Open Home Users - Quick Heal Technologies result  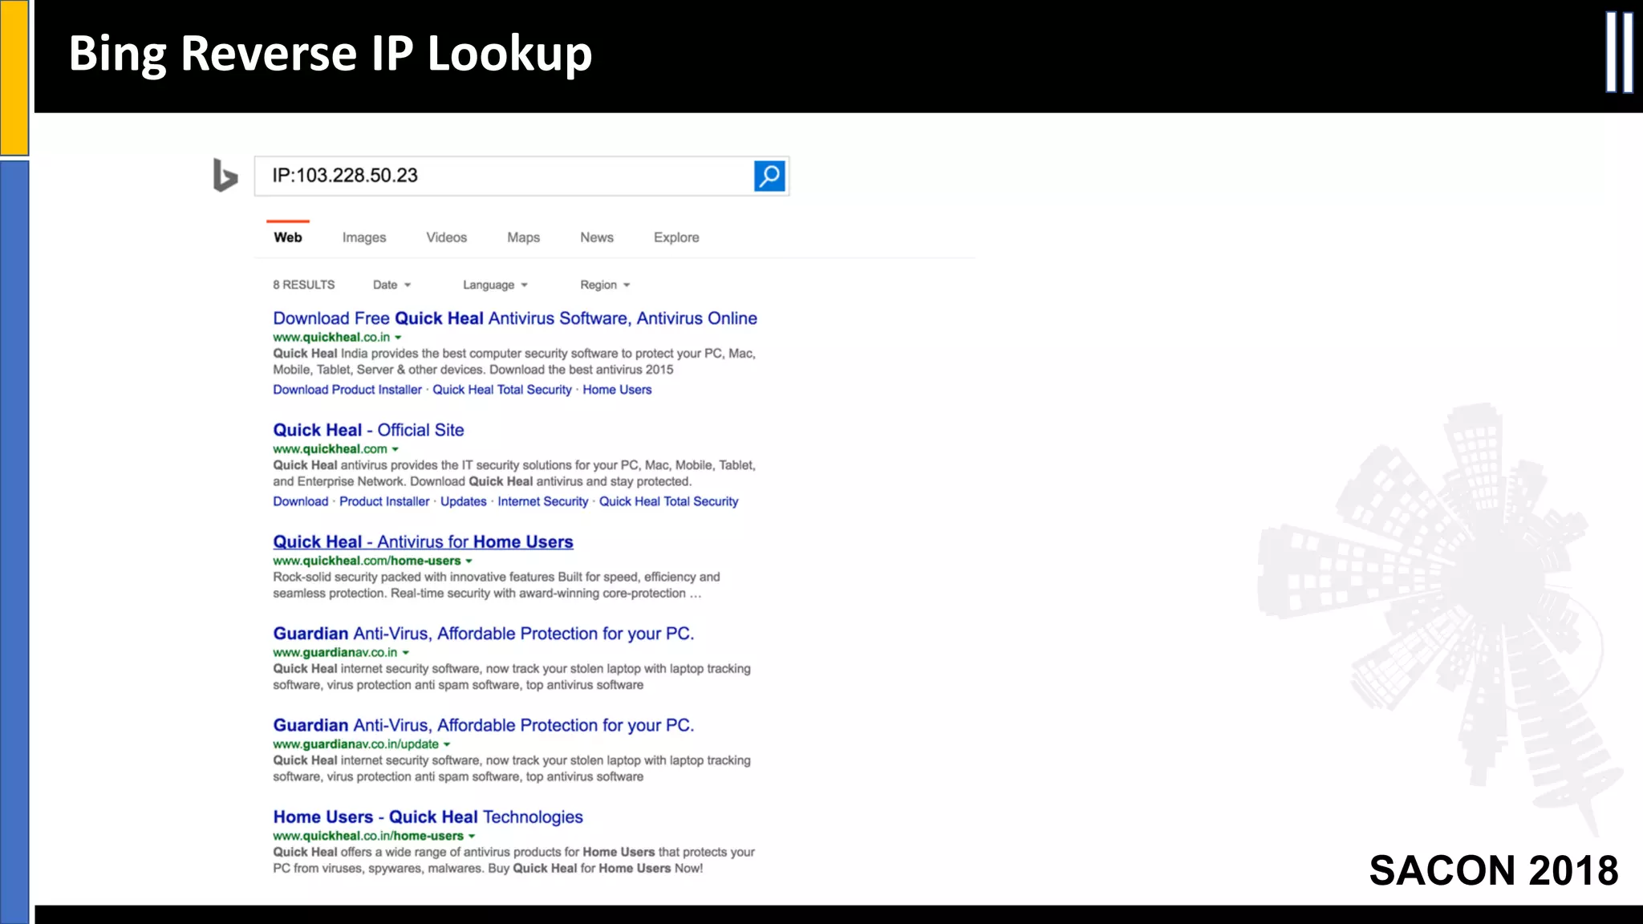[428, 817]
